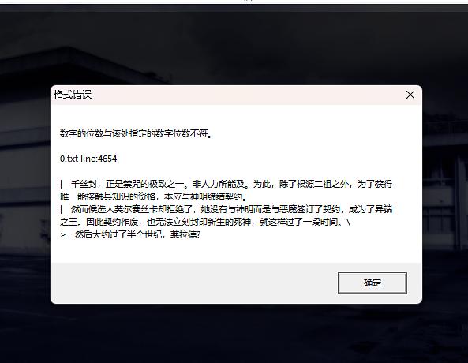Click the dark background below the dialog

pos(234,333)
